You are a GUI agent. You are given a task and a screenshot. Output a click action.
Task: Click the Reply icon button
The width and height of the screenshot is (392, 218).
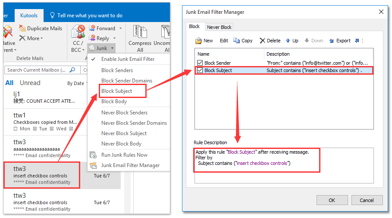pyautogui.click(x=92, y=38)
